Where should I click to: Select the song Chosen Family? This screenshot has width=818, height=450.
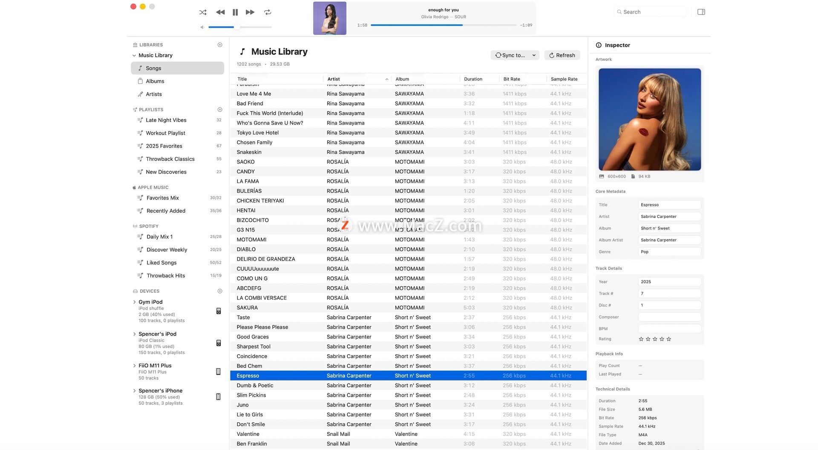408,143
